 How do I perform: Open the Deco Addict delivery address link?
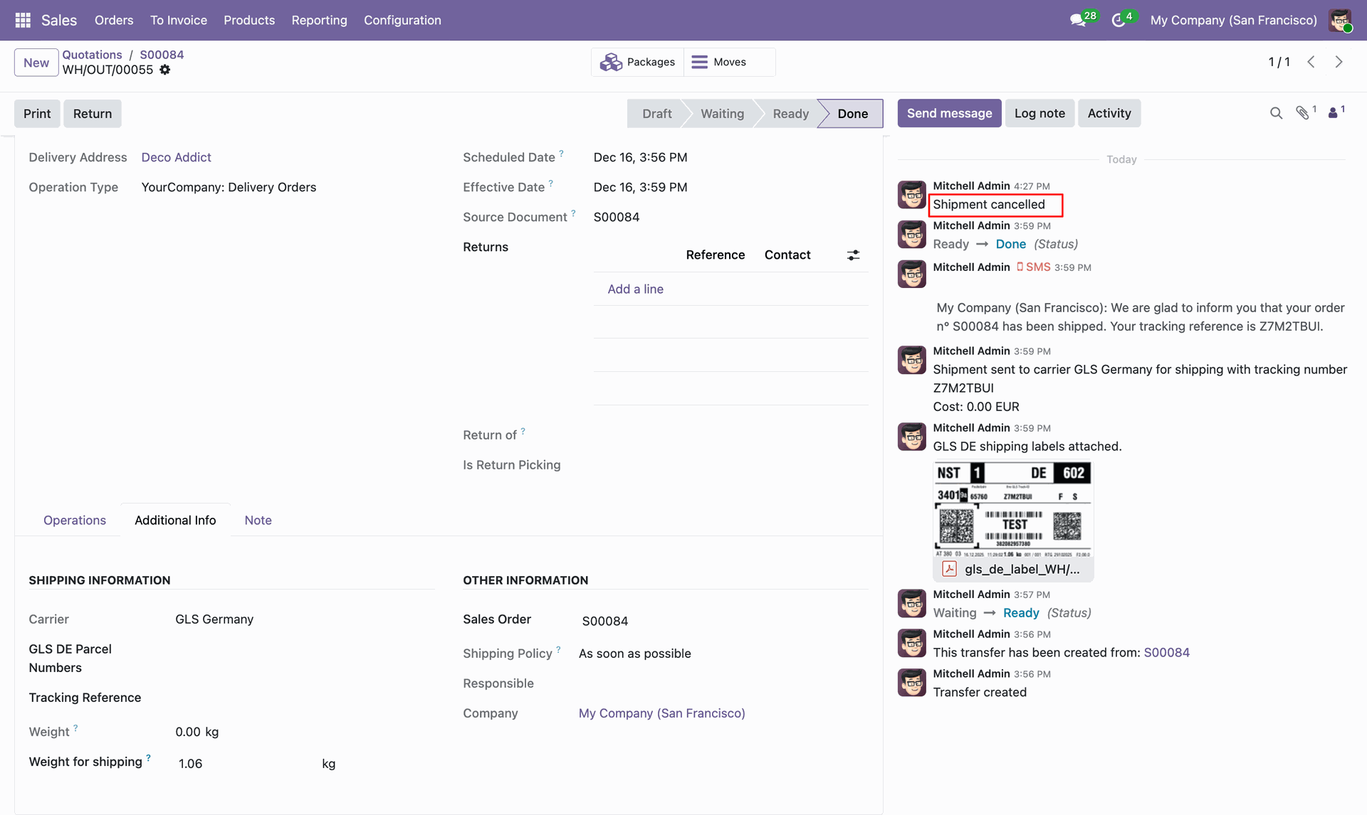[176, 157]
